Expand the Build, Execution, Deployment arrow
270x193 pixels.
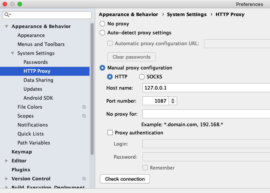[x=7, y=187]
